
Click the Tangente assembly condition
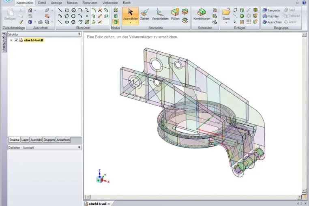click(271, 10)
